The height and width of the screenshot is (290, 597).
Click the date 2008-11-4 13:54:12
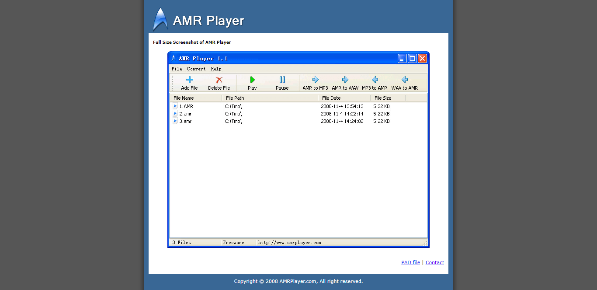pos(342,106)
